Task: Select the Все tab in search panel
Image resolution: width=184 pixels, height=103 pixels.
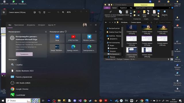Action: [x=10, y=25]
